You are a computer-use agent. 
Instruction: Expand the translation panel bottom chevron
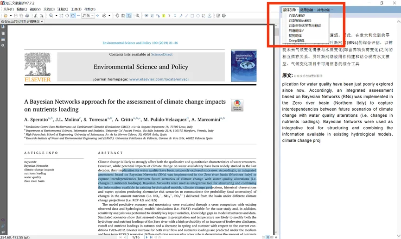(398, 236)
